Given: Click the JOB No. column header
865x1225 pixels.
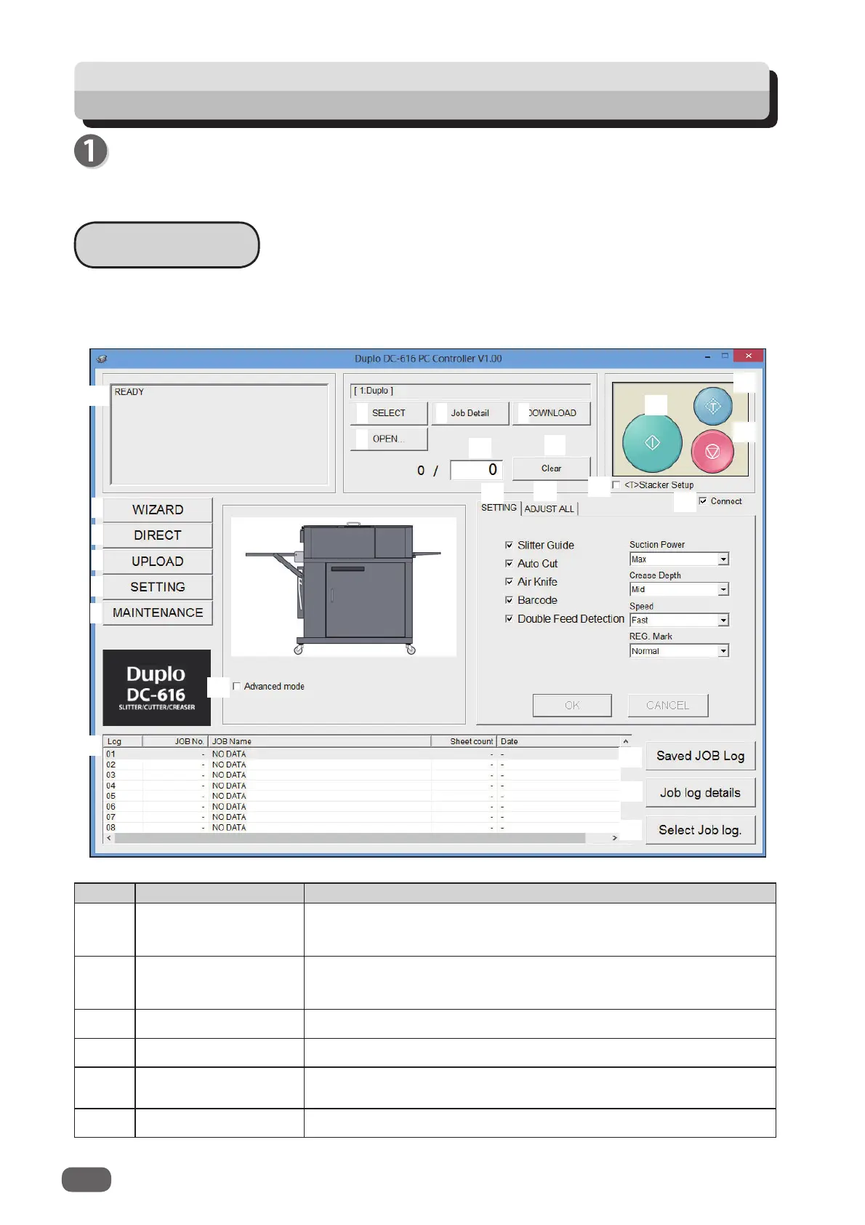Looking at the screenshot, I should click(175, 741).
